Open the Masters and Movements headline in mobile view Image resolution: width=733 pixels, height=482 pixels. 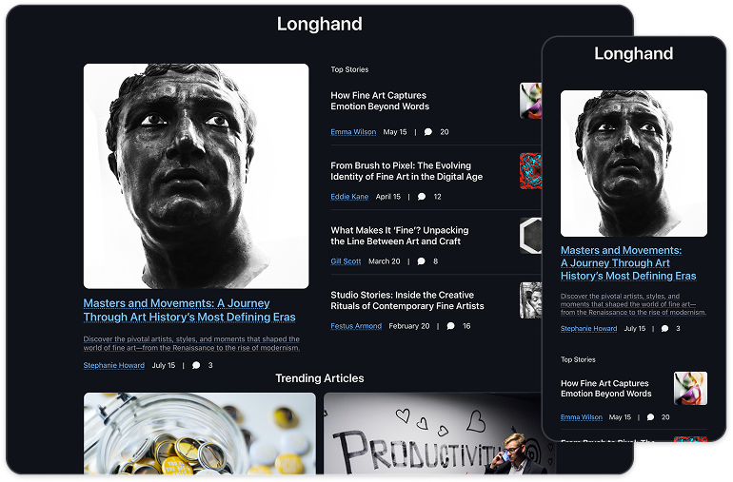(x=628, y=263)
